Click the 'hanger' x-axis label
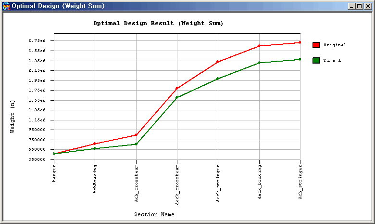This screenshot has width=375, height=224. click(x=54, y=173)
